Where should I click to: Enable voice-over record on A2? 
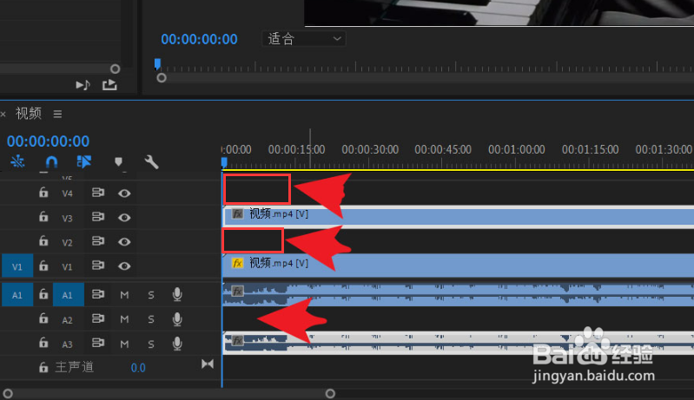tap(177, 318)
